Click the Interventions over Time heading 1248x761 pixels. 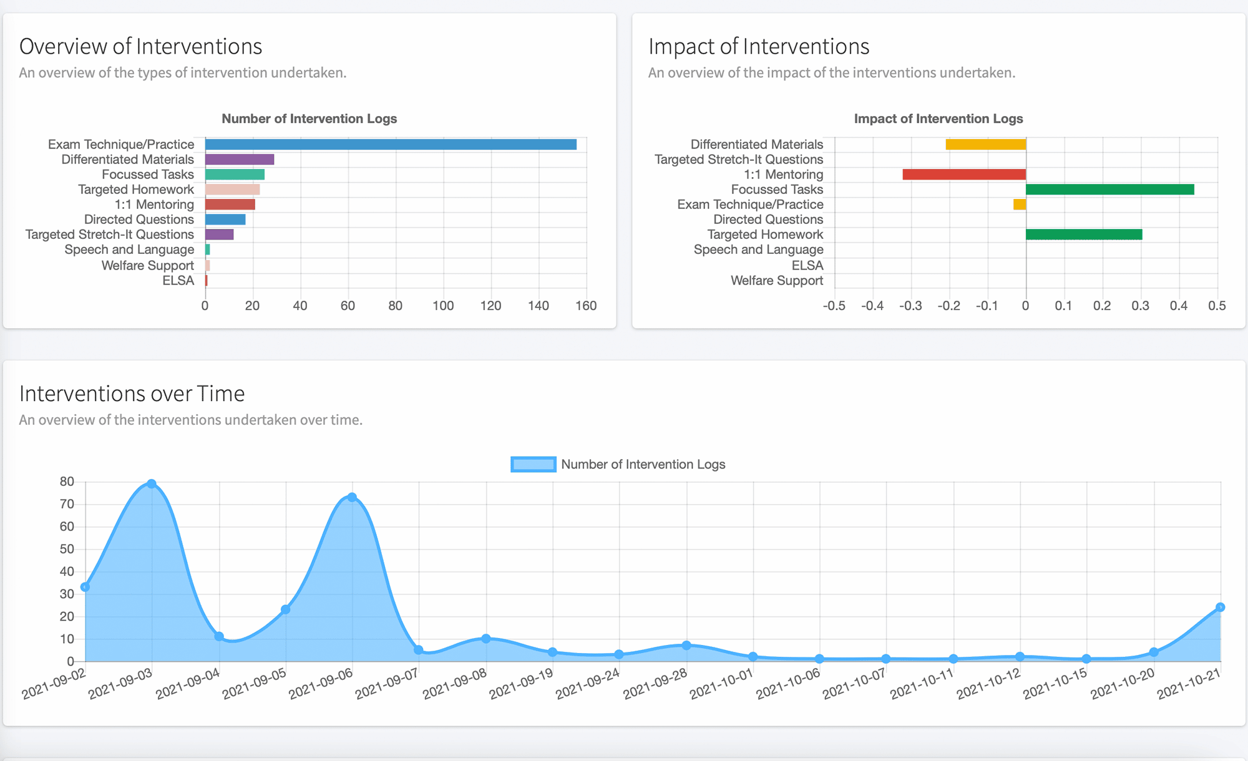pyautogui.click(x=132, y=394)
